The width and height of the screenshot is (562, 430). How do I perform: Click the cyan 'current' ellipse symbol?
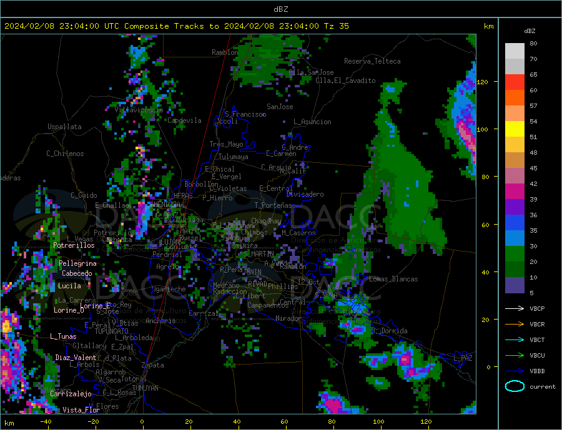coord(515,386)
